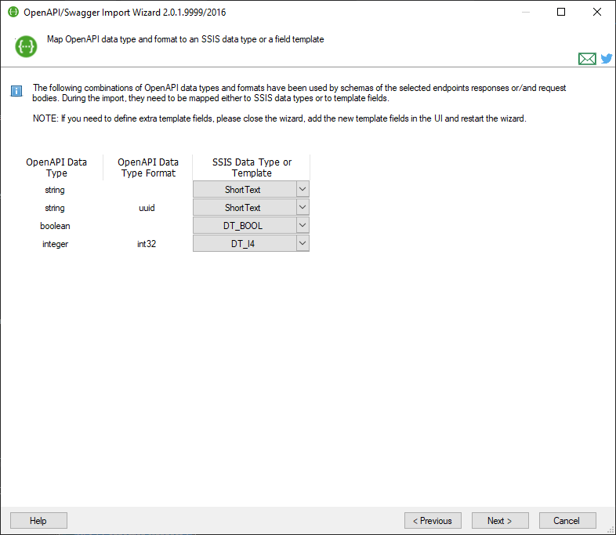Click the small title bar wizard icon
Screen dimensions: 616x535
[x=13, y=12]
